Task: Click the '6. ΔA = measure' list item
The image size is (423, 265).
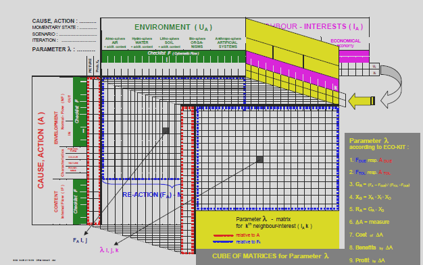Action: tap(370, 222)
